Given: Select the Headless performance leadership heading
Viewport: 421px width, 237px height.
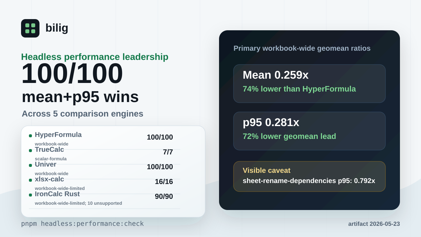Looking at the screenshot, I should point(95,57).
